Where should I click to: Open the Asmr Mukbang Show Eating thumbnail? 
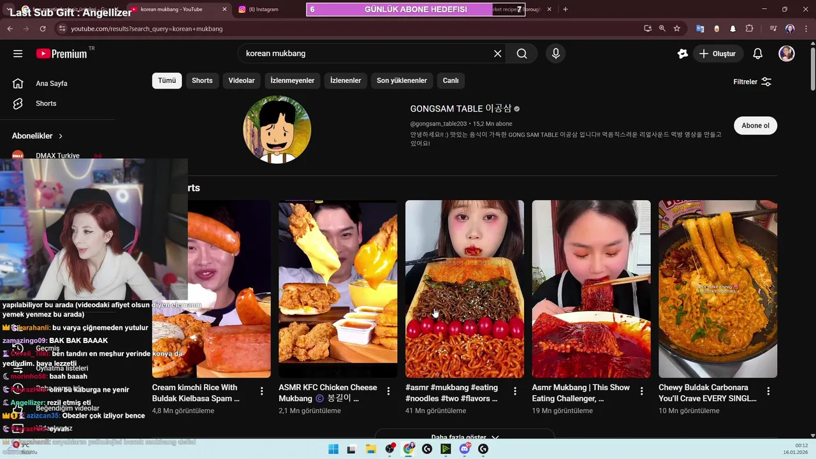592,289
